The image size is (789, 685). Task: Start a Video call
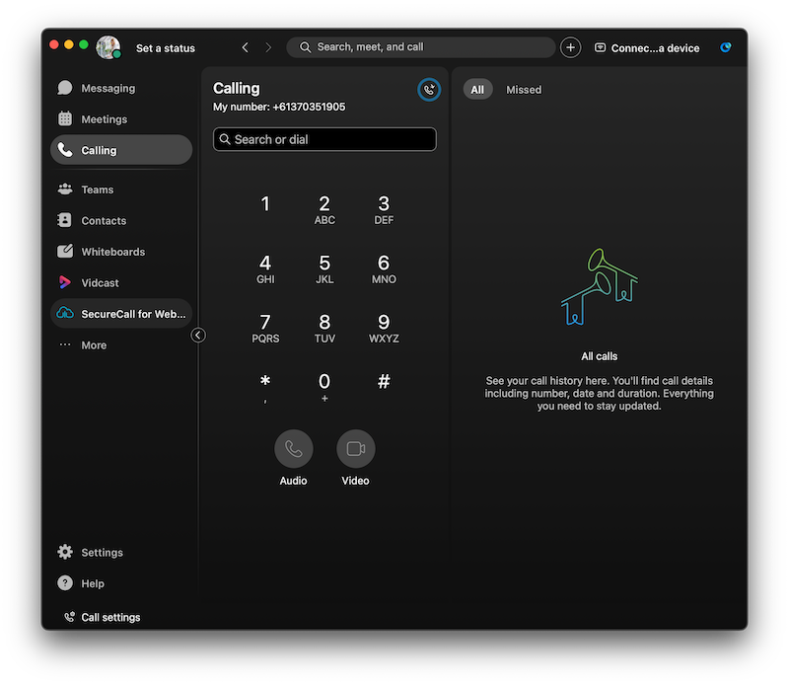coord(356,448)
